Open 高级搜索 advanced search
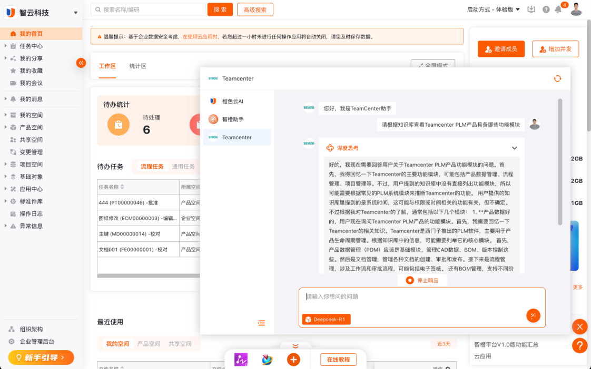Image resolution: width=591 pixels, height=369 pixels. click(255, 10)
